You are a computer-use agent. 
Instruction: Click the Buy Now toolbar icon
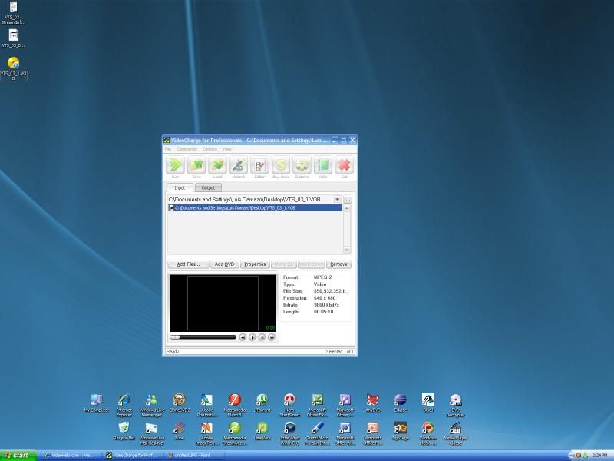[281, 165]
